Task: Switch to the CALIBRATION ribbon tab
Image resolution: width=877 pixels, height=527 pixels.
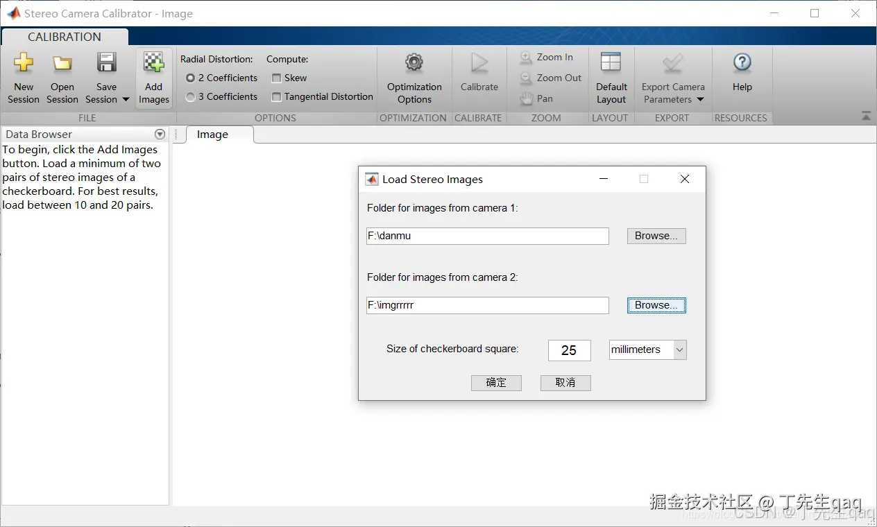Action: click(65, 37)
